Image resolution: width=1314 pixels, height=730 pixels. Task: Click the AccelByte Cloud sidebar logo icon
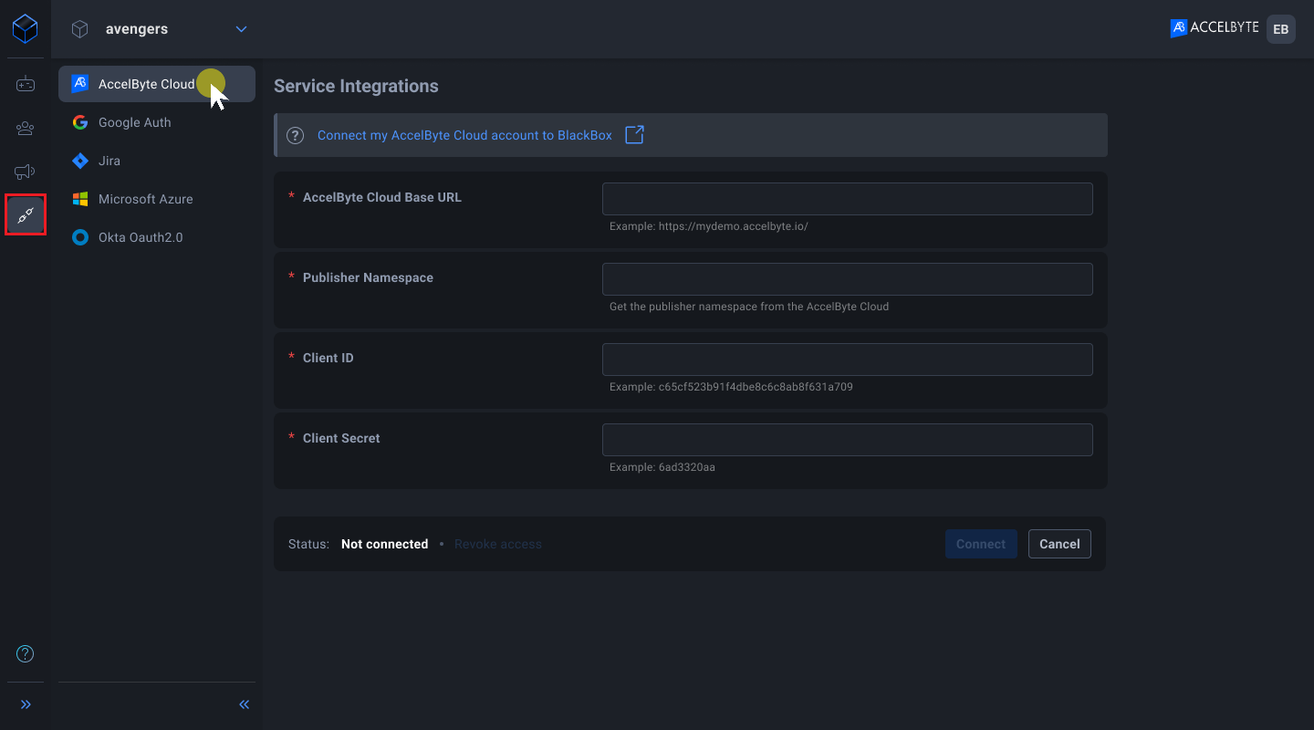click(x=80, y=84)
